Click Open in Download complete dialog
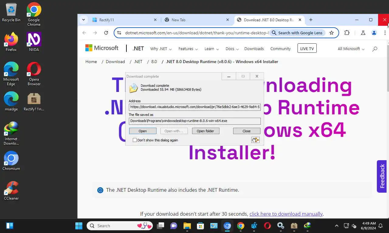389x233 pixels. click(143, 131)
